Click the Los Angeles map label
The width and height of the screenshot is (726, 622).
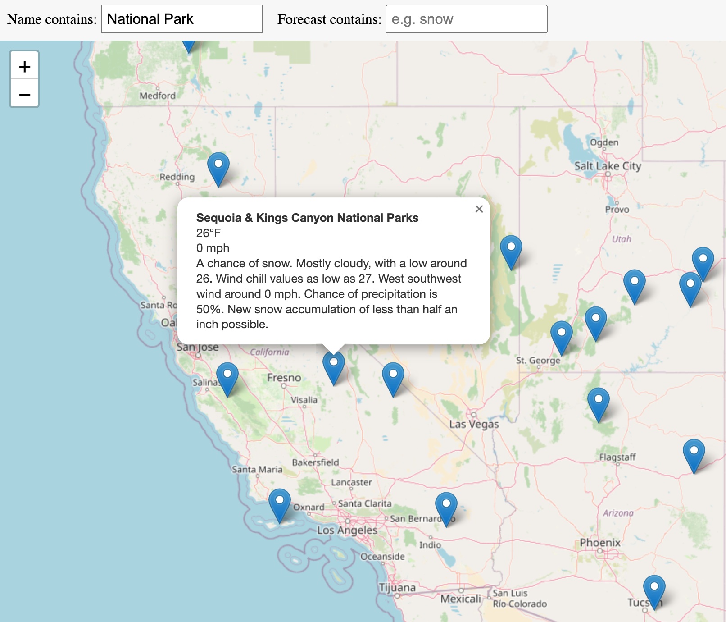(x=347, y=530)
